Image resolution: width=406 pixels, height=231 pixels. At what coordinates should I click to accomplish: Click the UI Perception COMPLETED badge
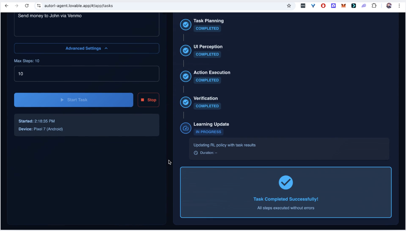tap(207, 54)
